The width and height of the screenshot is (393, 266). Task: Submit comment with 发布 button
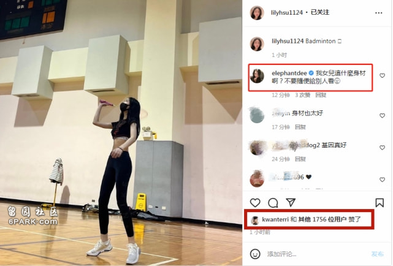(x=378, y=254)
